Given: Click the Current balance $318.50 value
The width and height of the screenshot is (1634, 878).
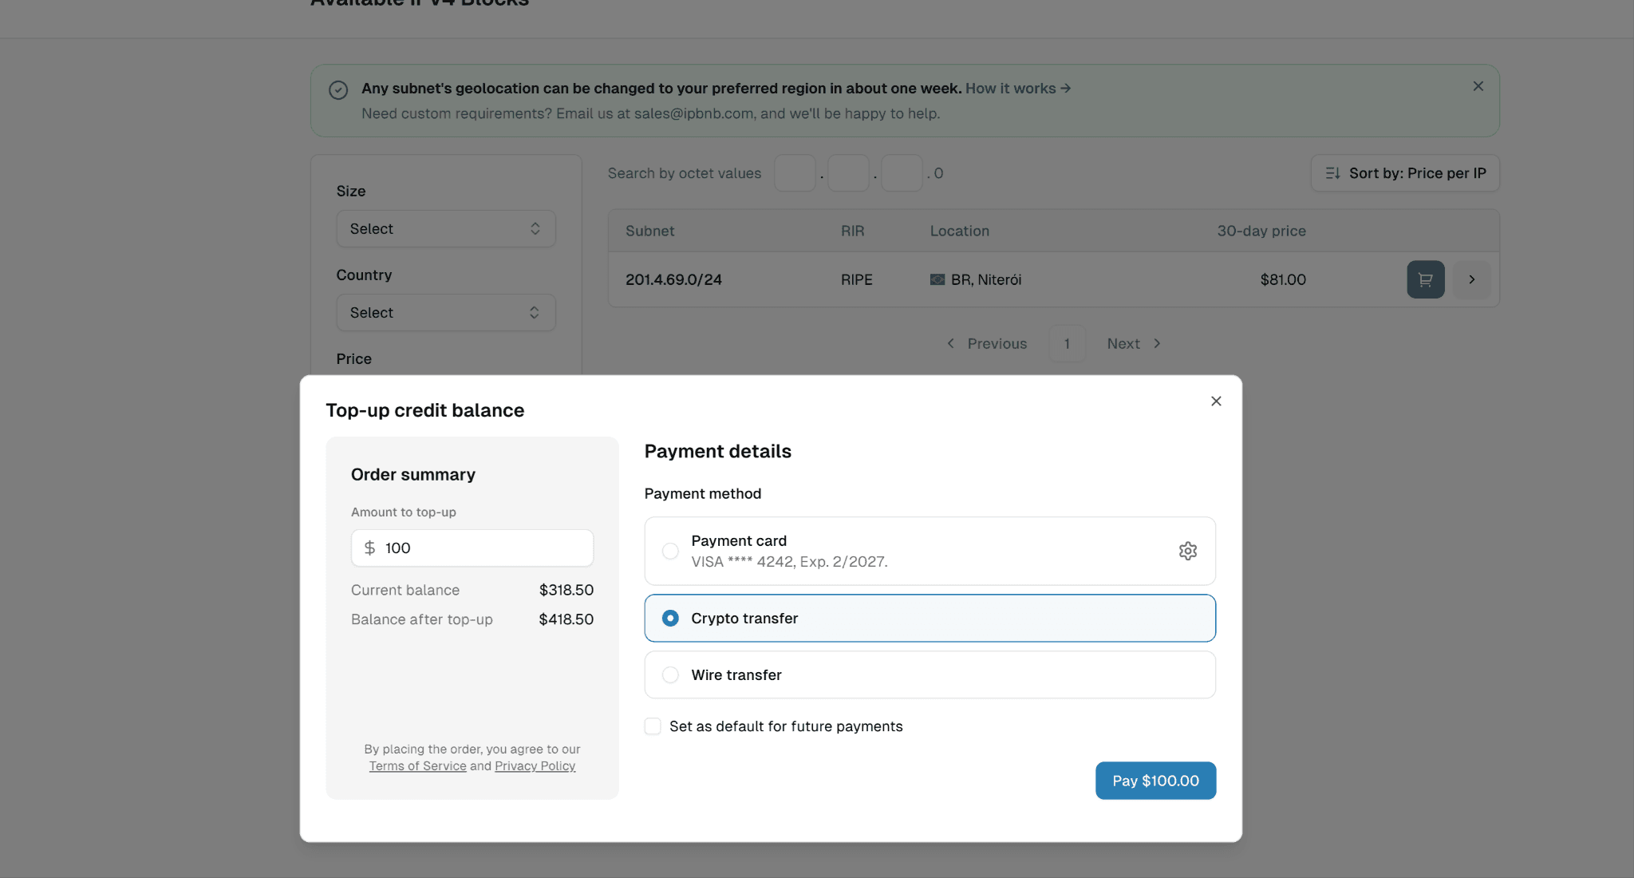Looking at the screenshot, I should (x=566, y=590).
